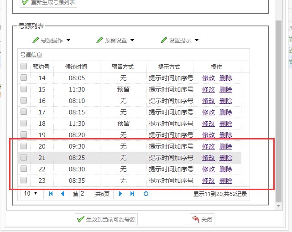Click 重新生成号源列表 button
Image resolution: width=292 pixels, height=232 pixels.
point(48,3)
